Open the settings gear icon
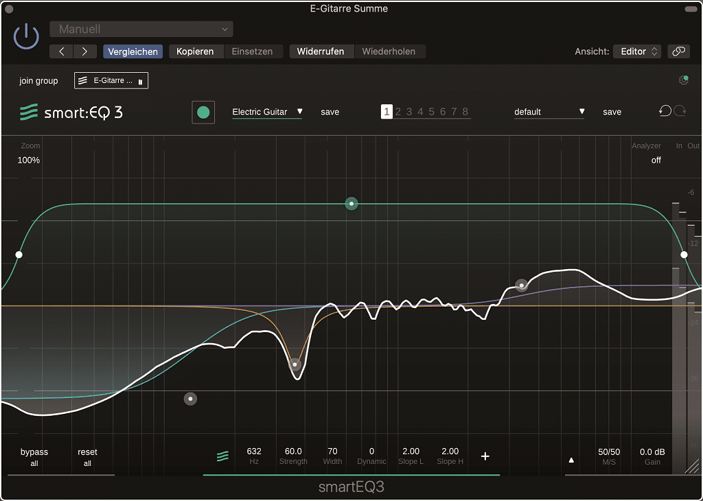The image size is (703, 501). tap(684, 80)
